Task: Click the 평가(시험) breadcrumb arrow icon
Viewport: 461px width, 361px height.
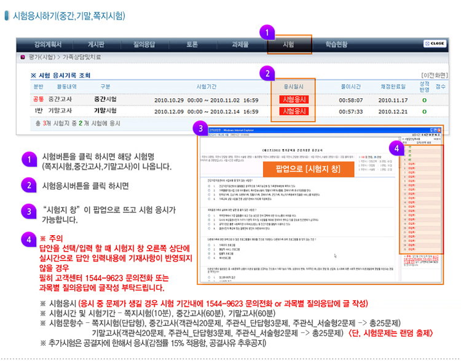Action: tap(21, 57)
